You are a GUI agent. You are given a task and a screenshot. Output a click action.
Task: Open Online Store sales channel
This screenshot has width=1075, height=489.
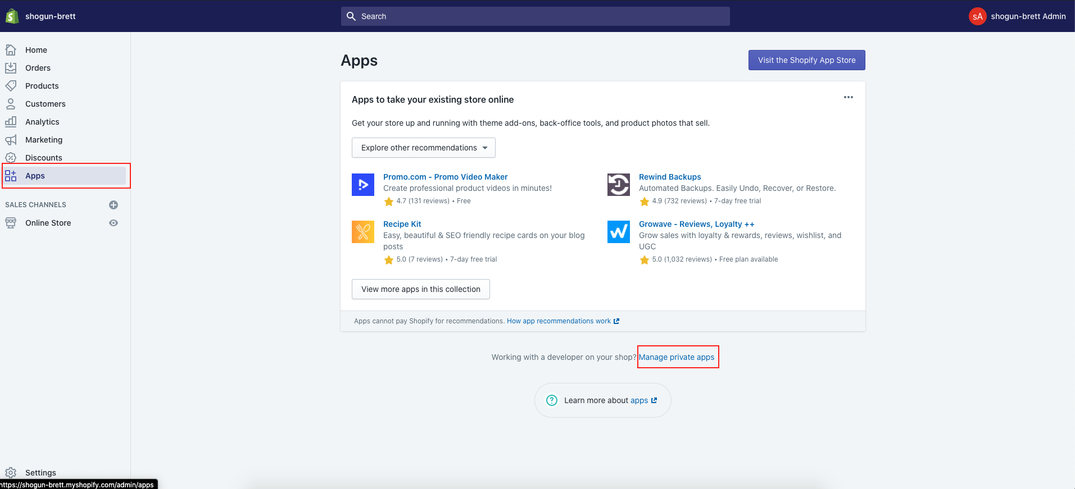pyautogui.click(x=48, y=223)
